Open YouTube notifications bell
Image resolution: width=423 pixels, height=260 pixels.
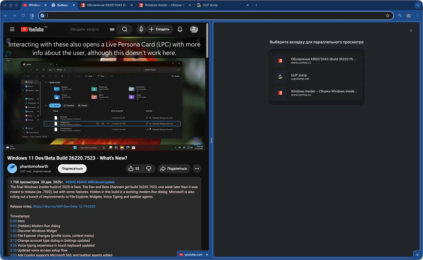coord(180,29)
